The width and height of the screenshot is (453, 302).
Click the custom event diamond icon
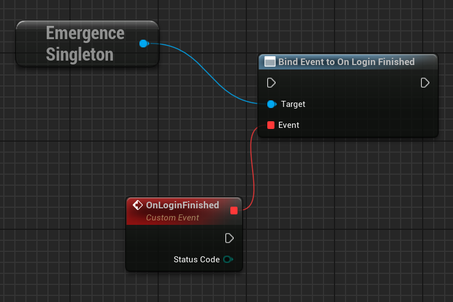[138, 205]
